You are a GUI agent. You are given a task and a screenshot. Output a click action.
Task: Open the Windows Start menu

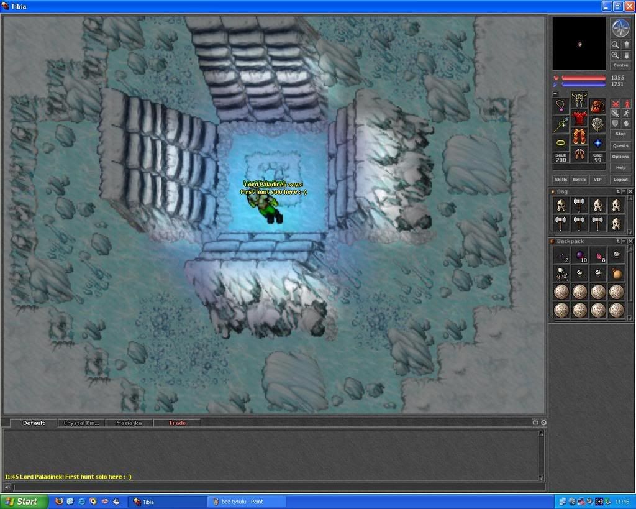(x=24, y=502)
